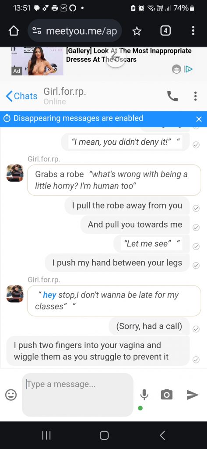
Task: Focus the "Type a message..." field
Action: point(77,395)
